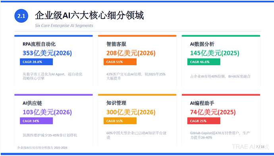
Task: Select the description 60%中国大型企业已启动AI知识平台建设
Action: point(136,135)
